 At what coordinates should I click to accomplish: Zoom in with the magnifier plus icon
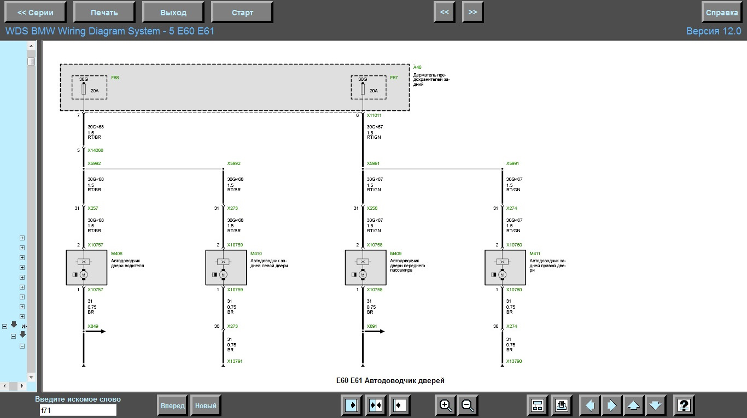pos(446,405)
